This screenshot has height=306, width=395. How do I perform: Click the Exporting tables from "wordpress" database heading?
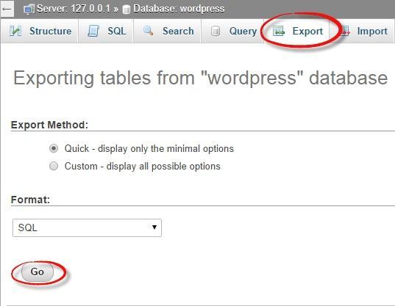200,78
